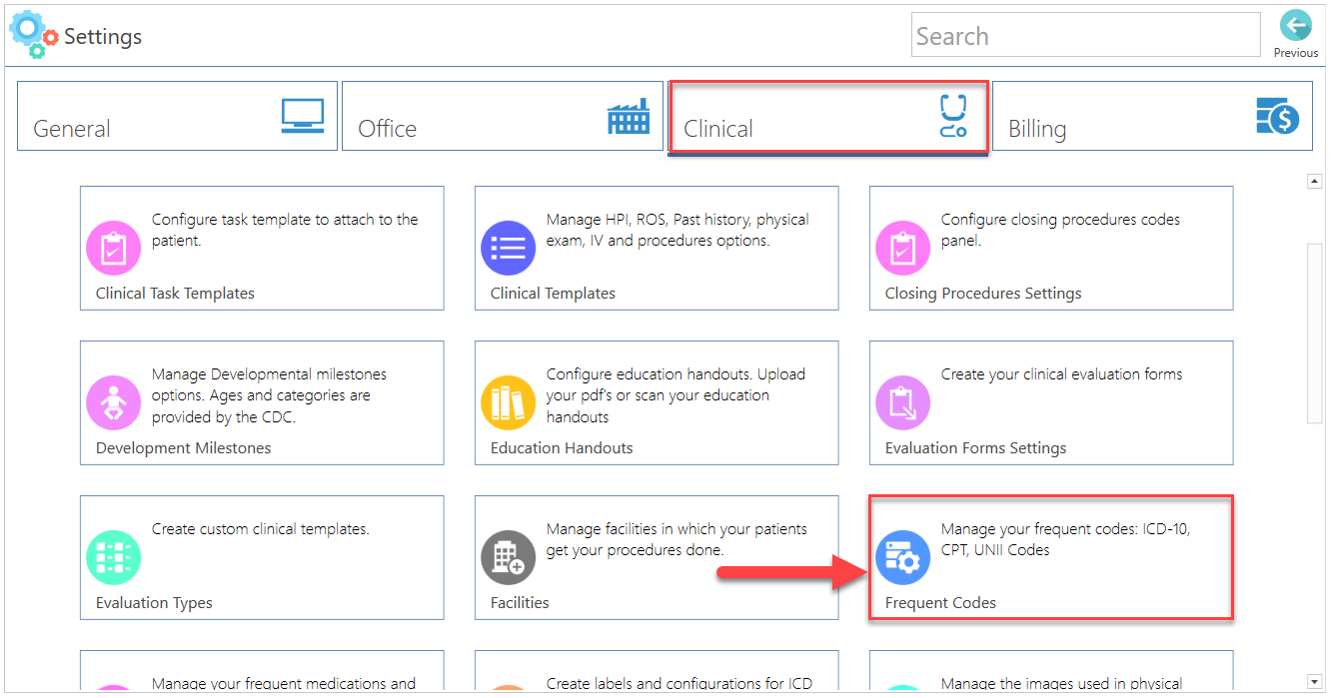Click 'Create labels and configurations for ICD' text

pyautogui.click(x=679, y=684)
